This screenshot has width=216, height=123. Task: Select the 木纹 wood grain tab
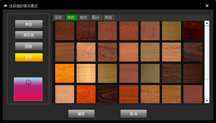click(71, 17)
